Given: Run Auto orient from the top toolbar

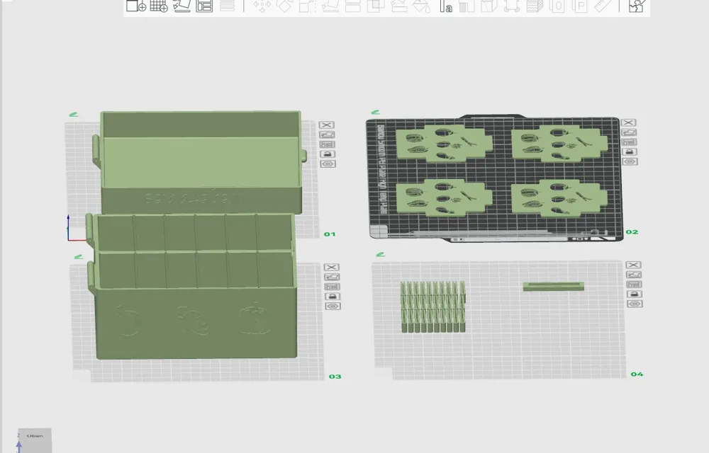Looking at the screenshot, I should (182, 6).
